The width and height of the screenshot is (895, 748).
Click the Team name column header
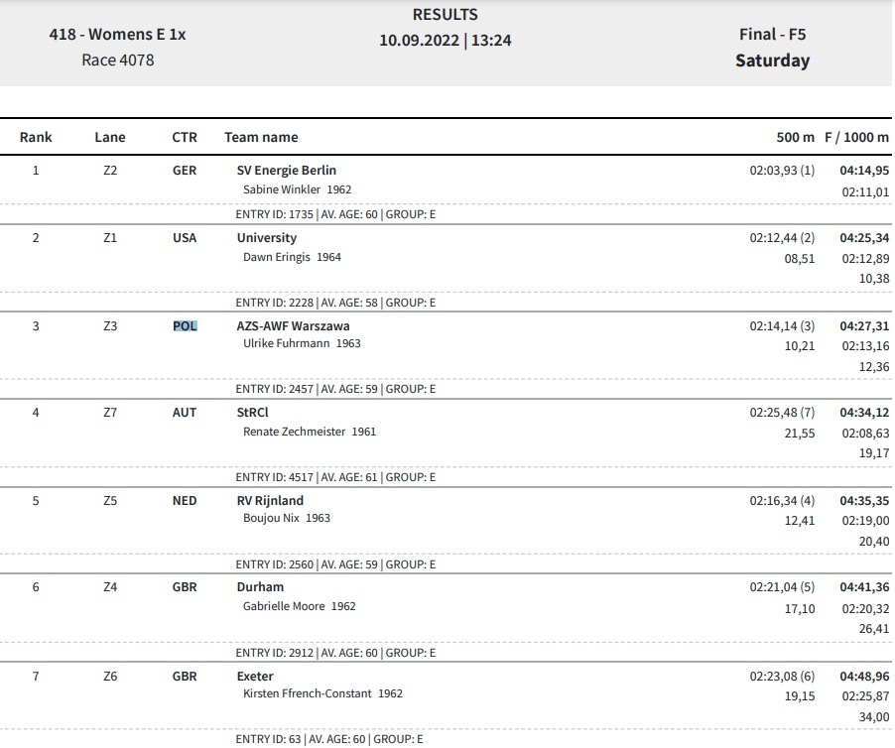261,137
